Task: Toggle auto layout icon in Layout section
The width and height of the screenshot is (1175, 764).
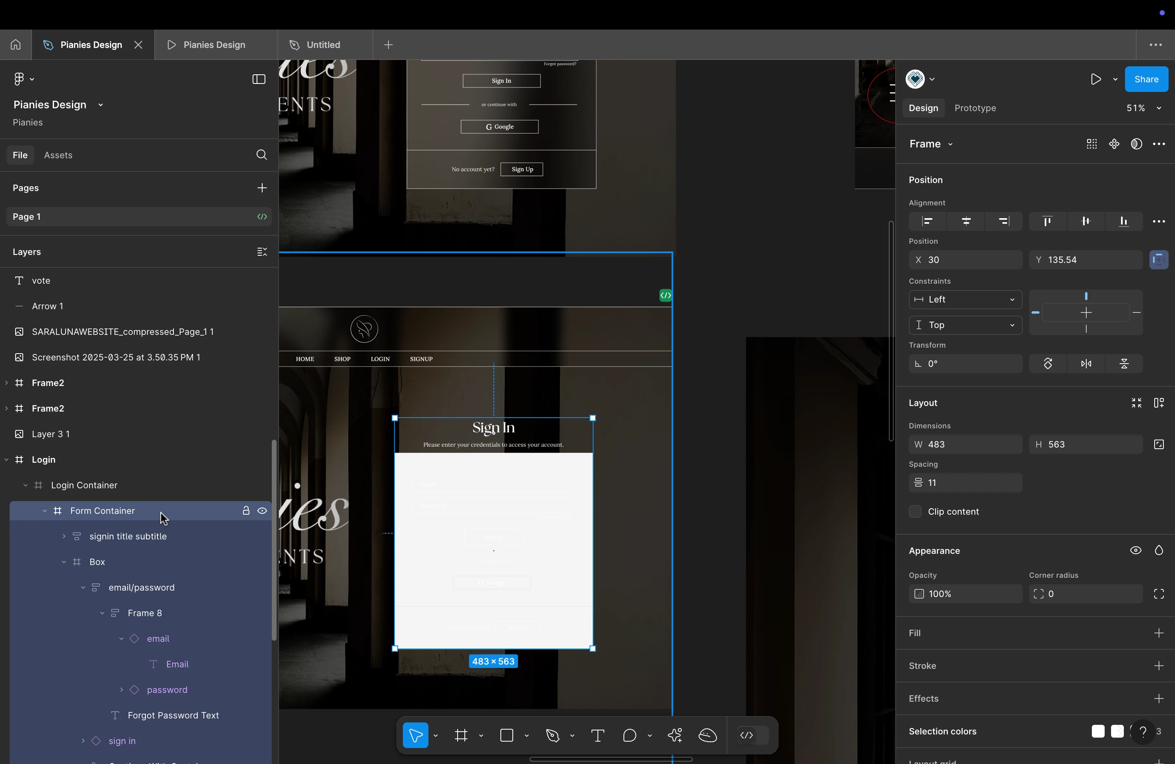Action: [1159, 403]
